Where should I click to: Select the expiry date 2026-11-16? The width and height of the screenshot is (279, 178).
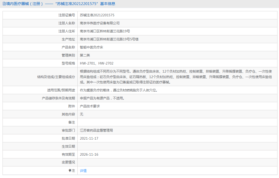click(x=89, y=154)
